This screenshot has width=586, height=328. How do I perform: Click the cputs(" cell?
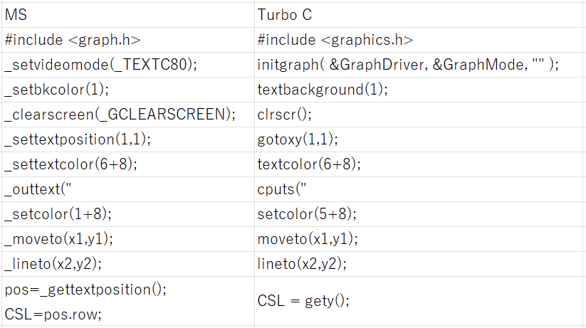[x=419, y=189]
